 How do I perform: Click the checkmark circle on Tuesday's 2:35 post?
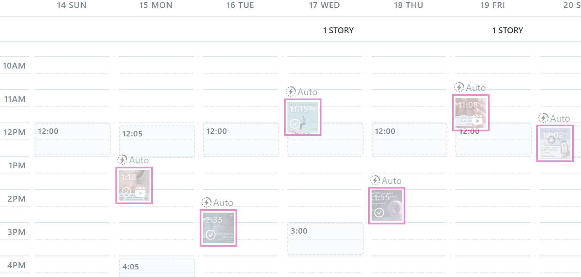(x=211, y=234)
